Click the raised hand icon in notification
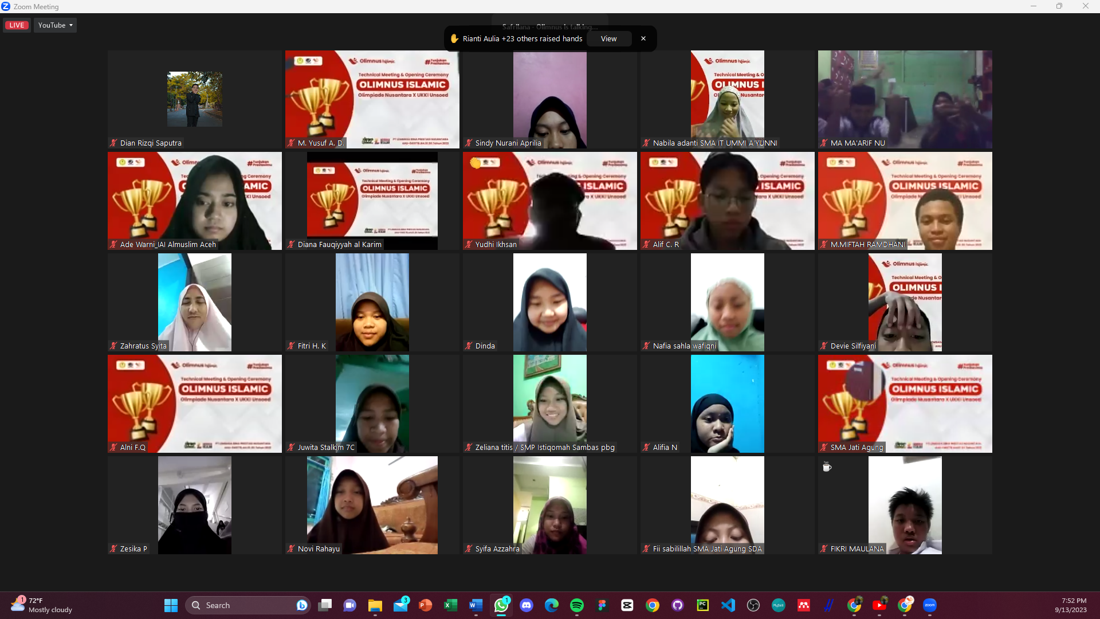Viewport: 1100px width, 619px height. coord(454,38)
